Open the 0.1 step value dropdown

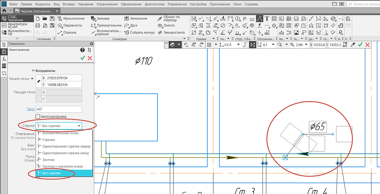(x=273, y=45)
